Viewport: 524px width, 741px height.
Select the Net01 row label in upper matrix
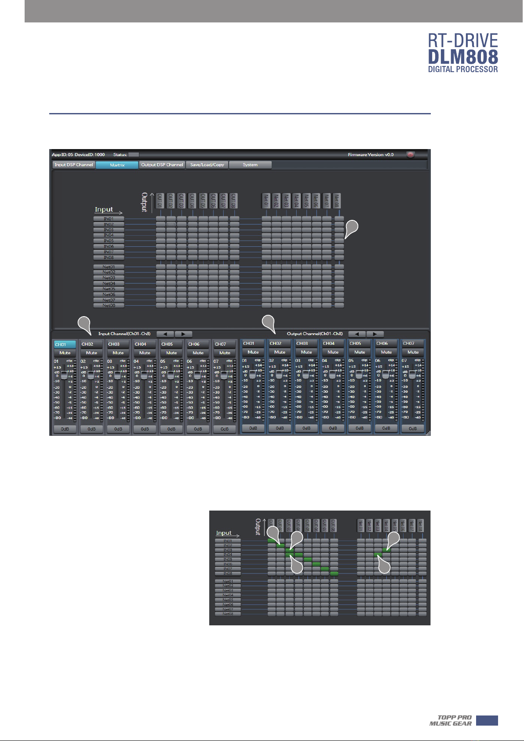[109, 267]
